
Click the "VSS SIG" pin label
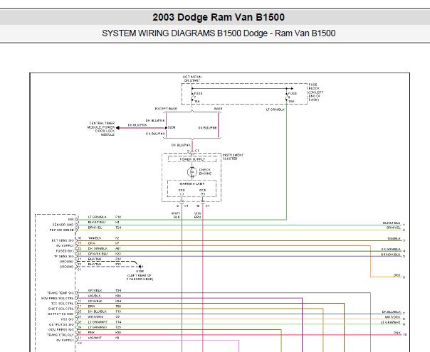tap(67, 319)
